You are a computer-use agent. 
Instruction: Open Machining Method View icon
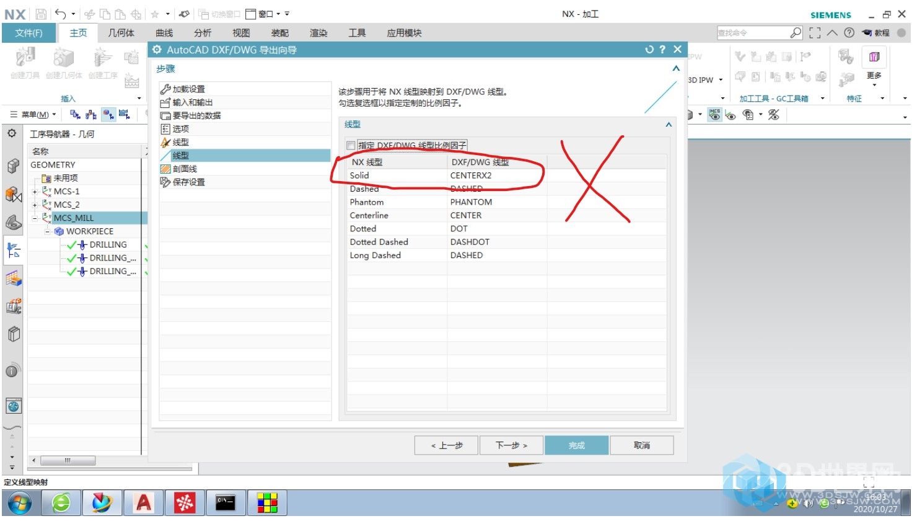(x=124, y=114)
